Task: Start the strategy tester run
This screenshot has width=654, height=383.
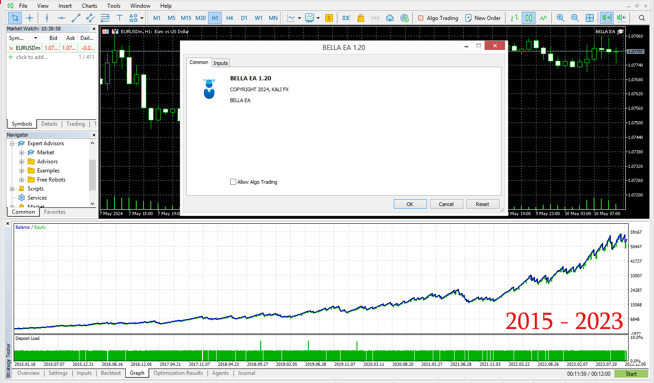Action: coord(631,374)
